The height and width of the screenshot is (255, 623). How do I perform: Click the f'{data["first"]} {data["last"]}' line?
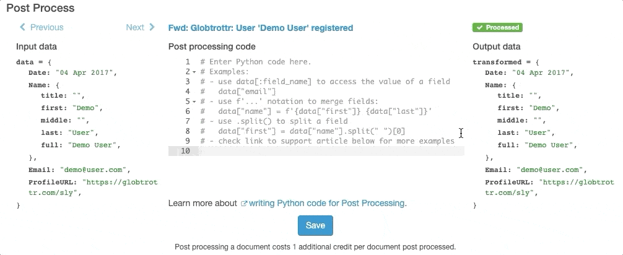point(316,111)
